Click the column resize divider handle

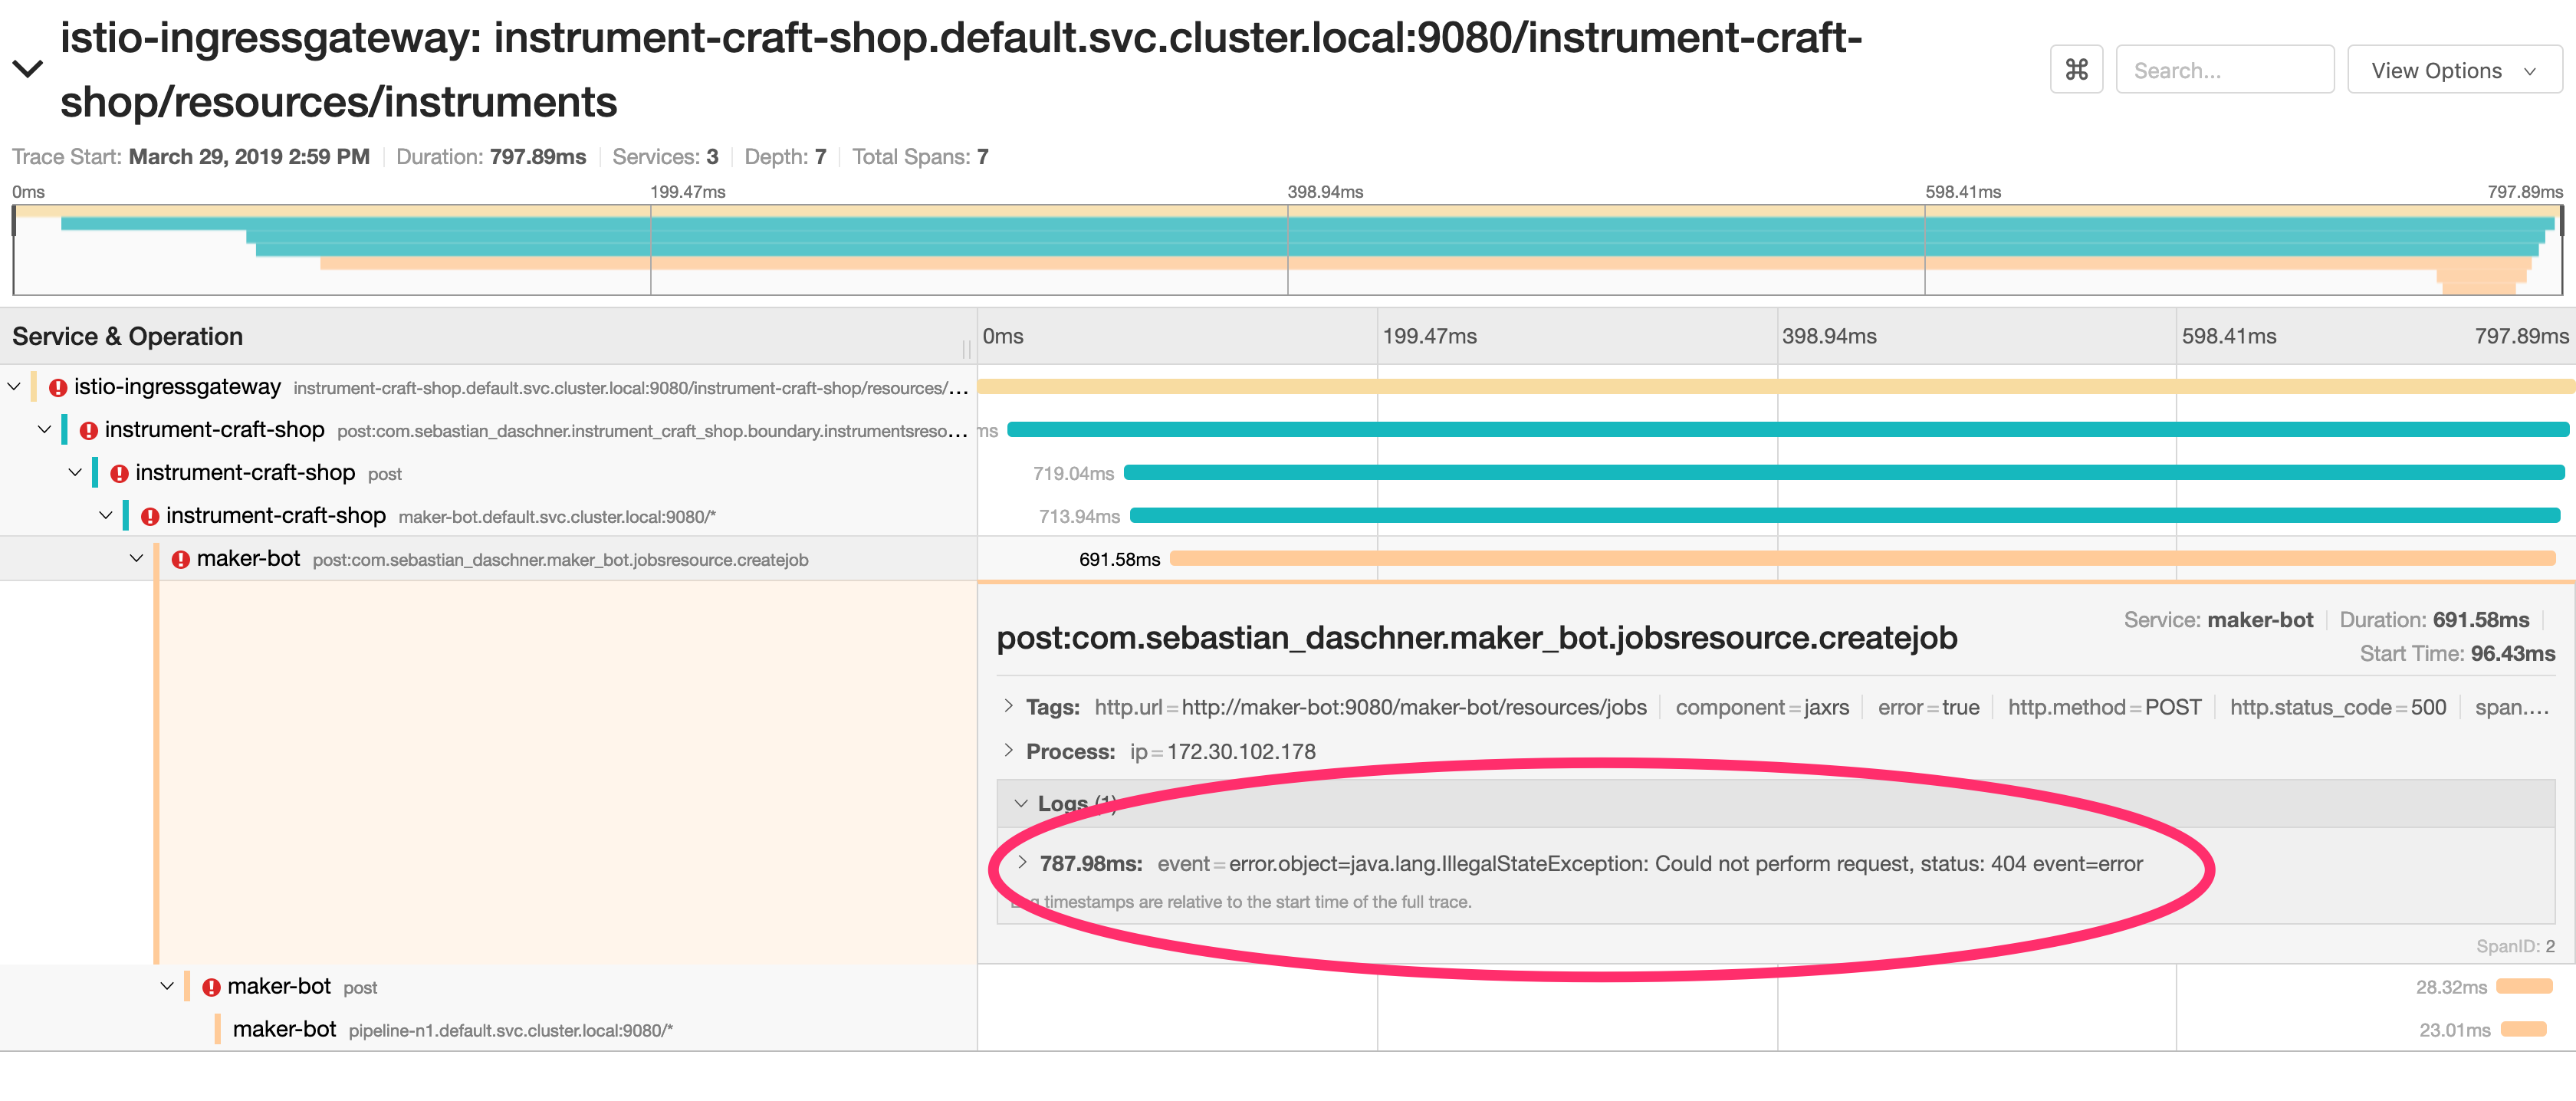coord(966,348)
